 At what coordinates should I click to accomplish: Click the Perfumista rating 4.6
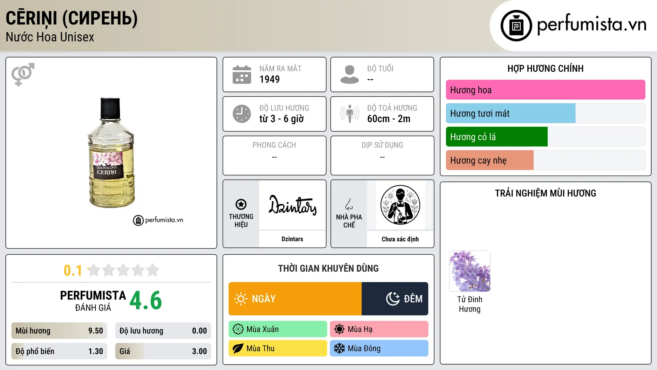[x=146, y=301]
